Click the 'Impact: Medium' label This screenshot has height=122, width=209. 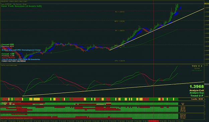pos(8,58)
